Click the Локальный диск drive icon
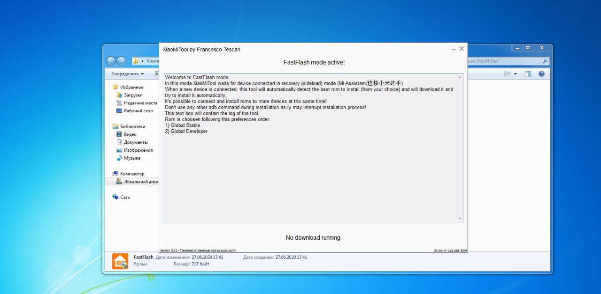Image resolution: width=601 pixels, height=294 pixels. pos(119,182)
